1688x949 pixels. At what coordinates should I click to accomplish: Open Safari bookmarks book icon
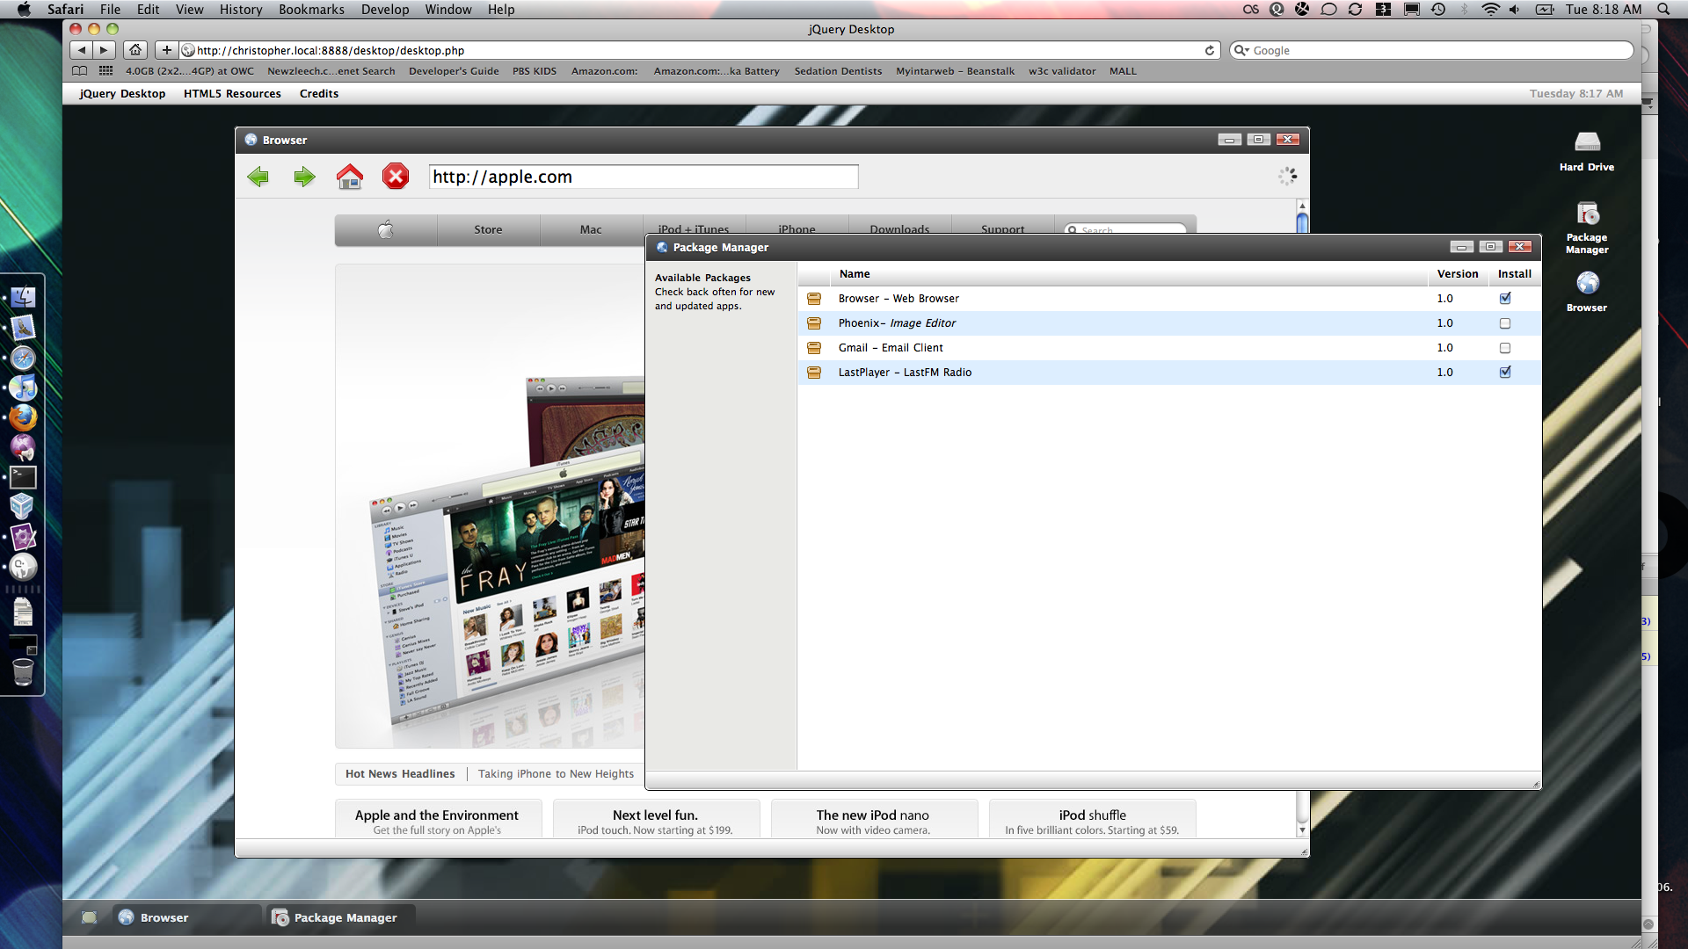click(79, 71)
